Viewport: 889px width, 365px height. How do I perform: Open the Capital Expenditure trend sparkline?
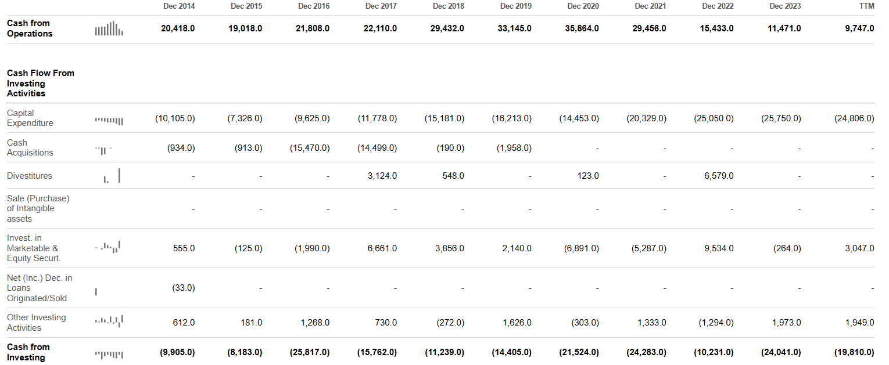click(x=109, y=121)
